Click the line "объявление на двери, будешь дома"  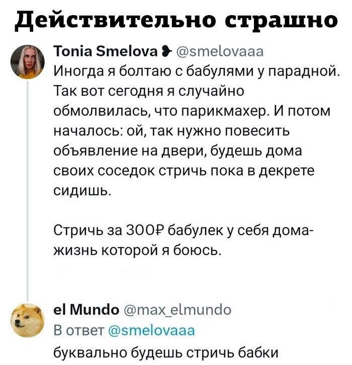click(178, 152)
